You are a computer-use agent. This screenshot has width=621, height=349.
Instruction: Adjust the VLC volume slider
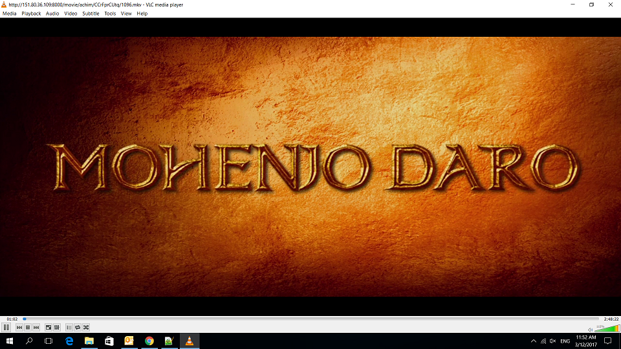pyautogui.click(x=607, y=328)
